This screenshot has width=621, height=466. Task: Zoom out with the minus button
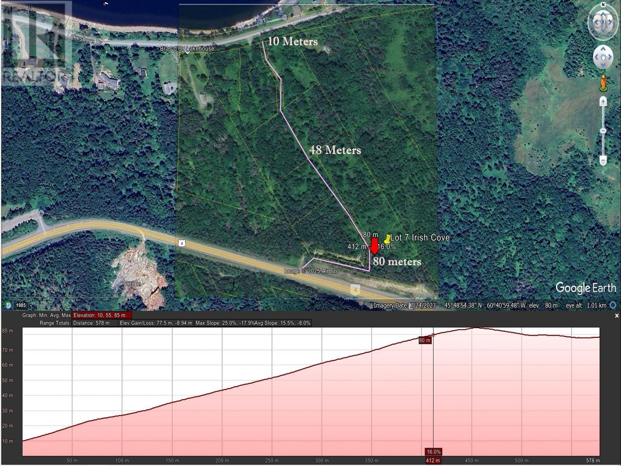tap(603, 160)
